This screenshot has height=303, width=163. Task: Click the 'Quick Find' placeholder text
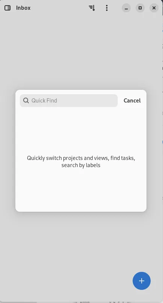[x=44, y=101]
